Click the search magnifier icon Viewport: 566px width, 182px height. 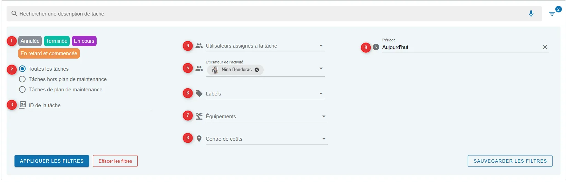click(x=14, y=13)
